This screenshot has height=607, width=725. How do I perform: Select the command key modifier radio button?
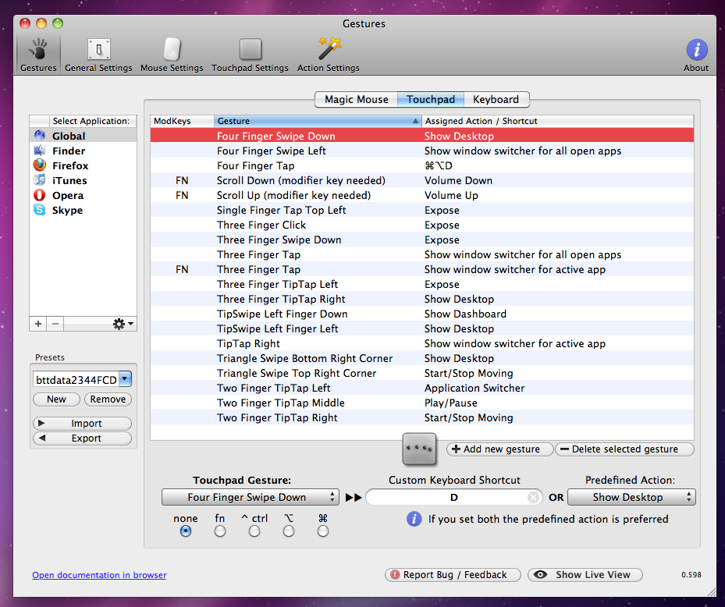click(323, 531)
